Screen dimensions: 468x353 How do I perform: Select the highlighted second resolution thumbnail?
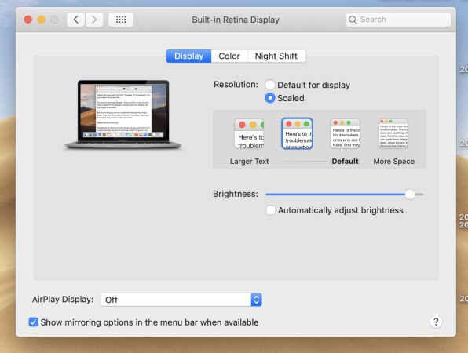(x=298, y=133)
